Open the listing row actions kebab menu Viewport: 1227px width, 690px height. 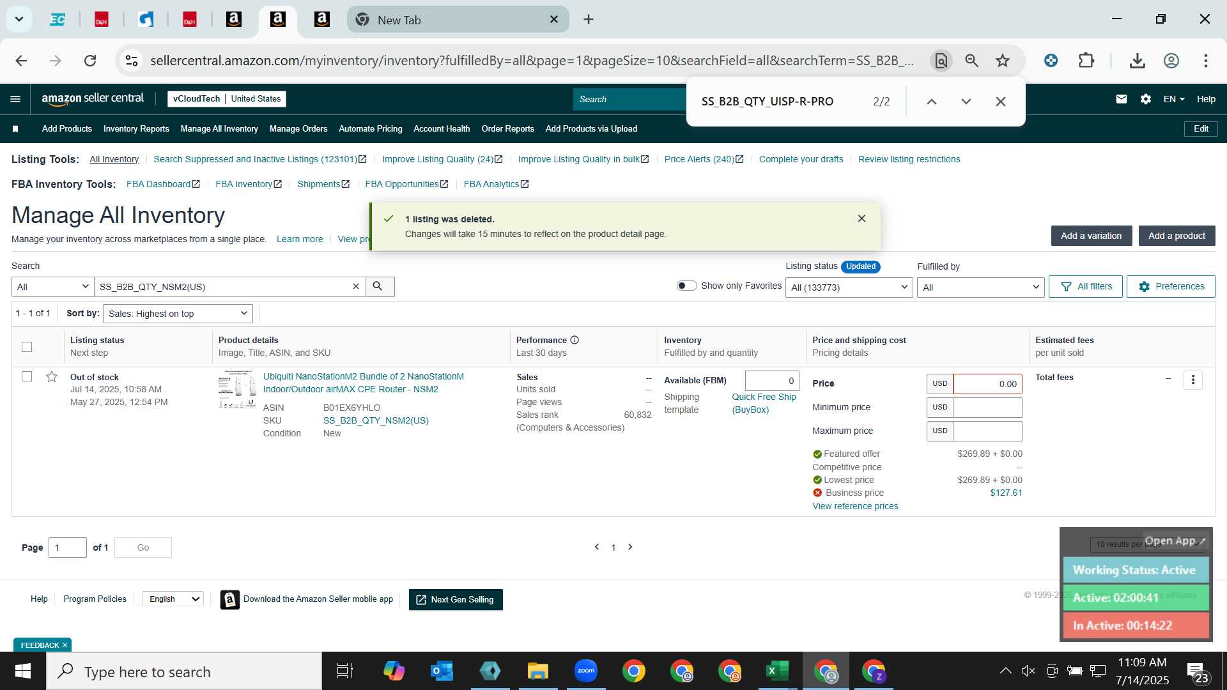(1192, 380)
